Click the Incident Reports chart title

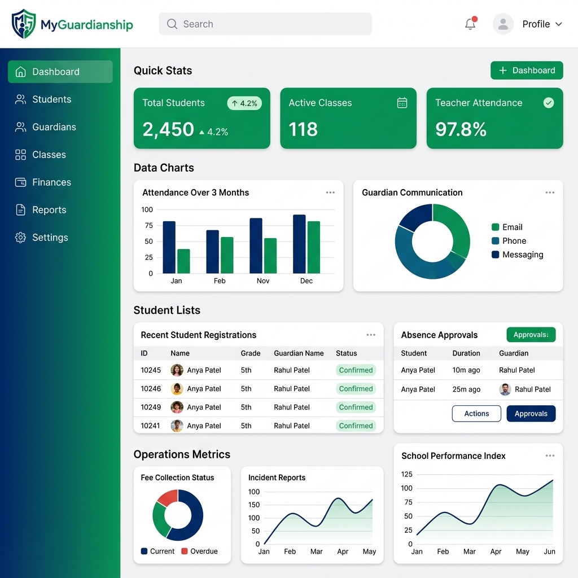coord(277,478)
